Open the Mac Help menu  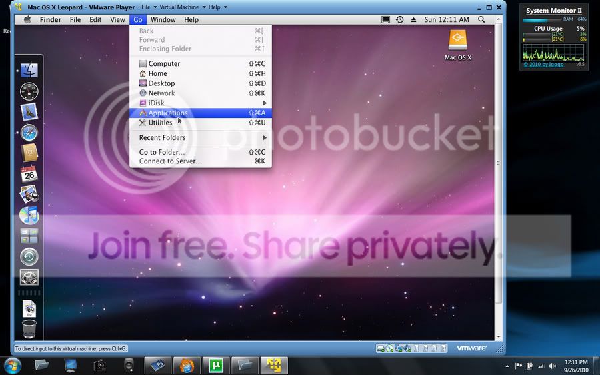pos(191,19)
